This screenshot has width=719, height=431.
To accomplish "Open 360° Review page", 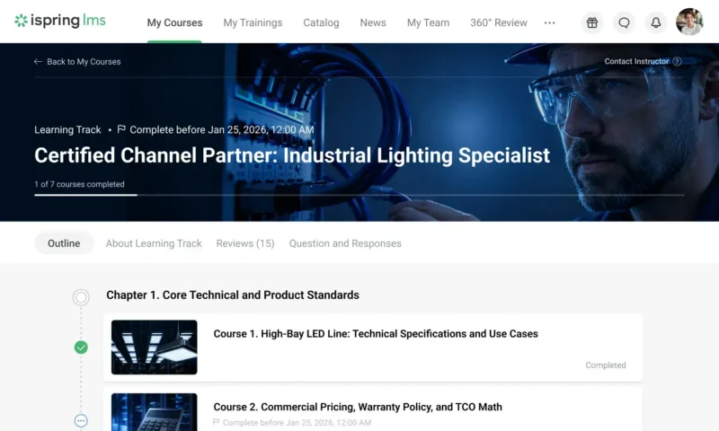I will pos(499,22).
